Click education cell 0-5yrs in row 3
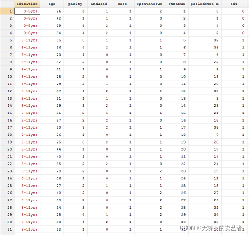Screen dimensions: 249x235 pyautogui.click(x=27, y=26)
